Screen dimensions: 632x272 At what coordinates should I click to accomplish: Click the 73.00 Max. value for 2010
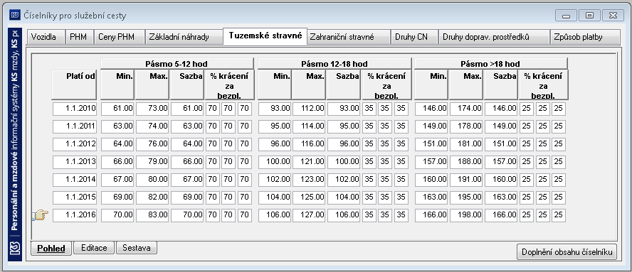tap(152, 109)
